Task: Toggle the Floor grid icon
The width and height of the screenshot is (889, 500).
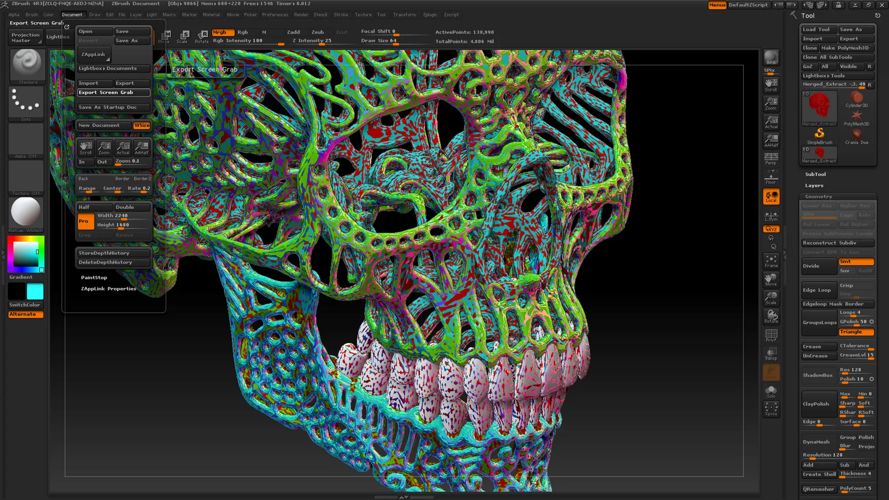Action: (x=771, y=177)
